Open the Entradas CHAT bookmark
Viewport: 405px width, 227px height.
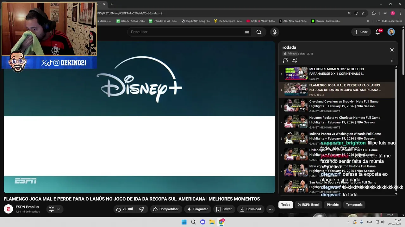pyautogui.click(x=162, y=21)
